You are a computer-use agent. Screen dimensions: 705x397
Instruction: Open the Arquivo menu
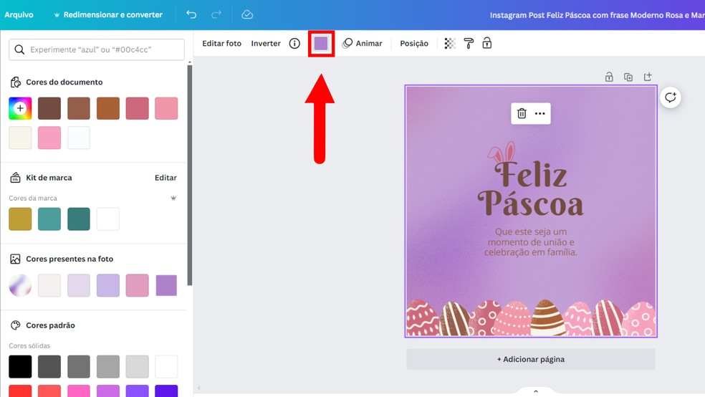[x=19, y=14]
